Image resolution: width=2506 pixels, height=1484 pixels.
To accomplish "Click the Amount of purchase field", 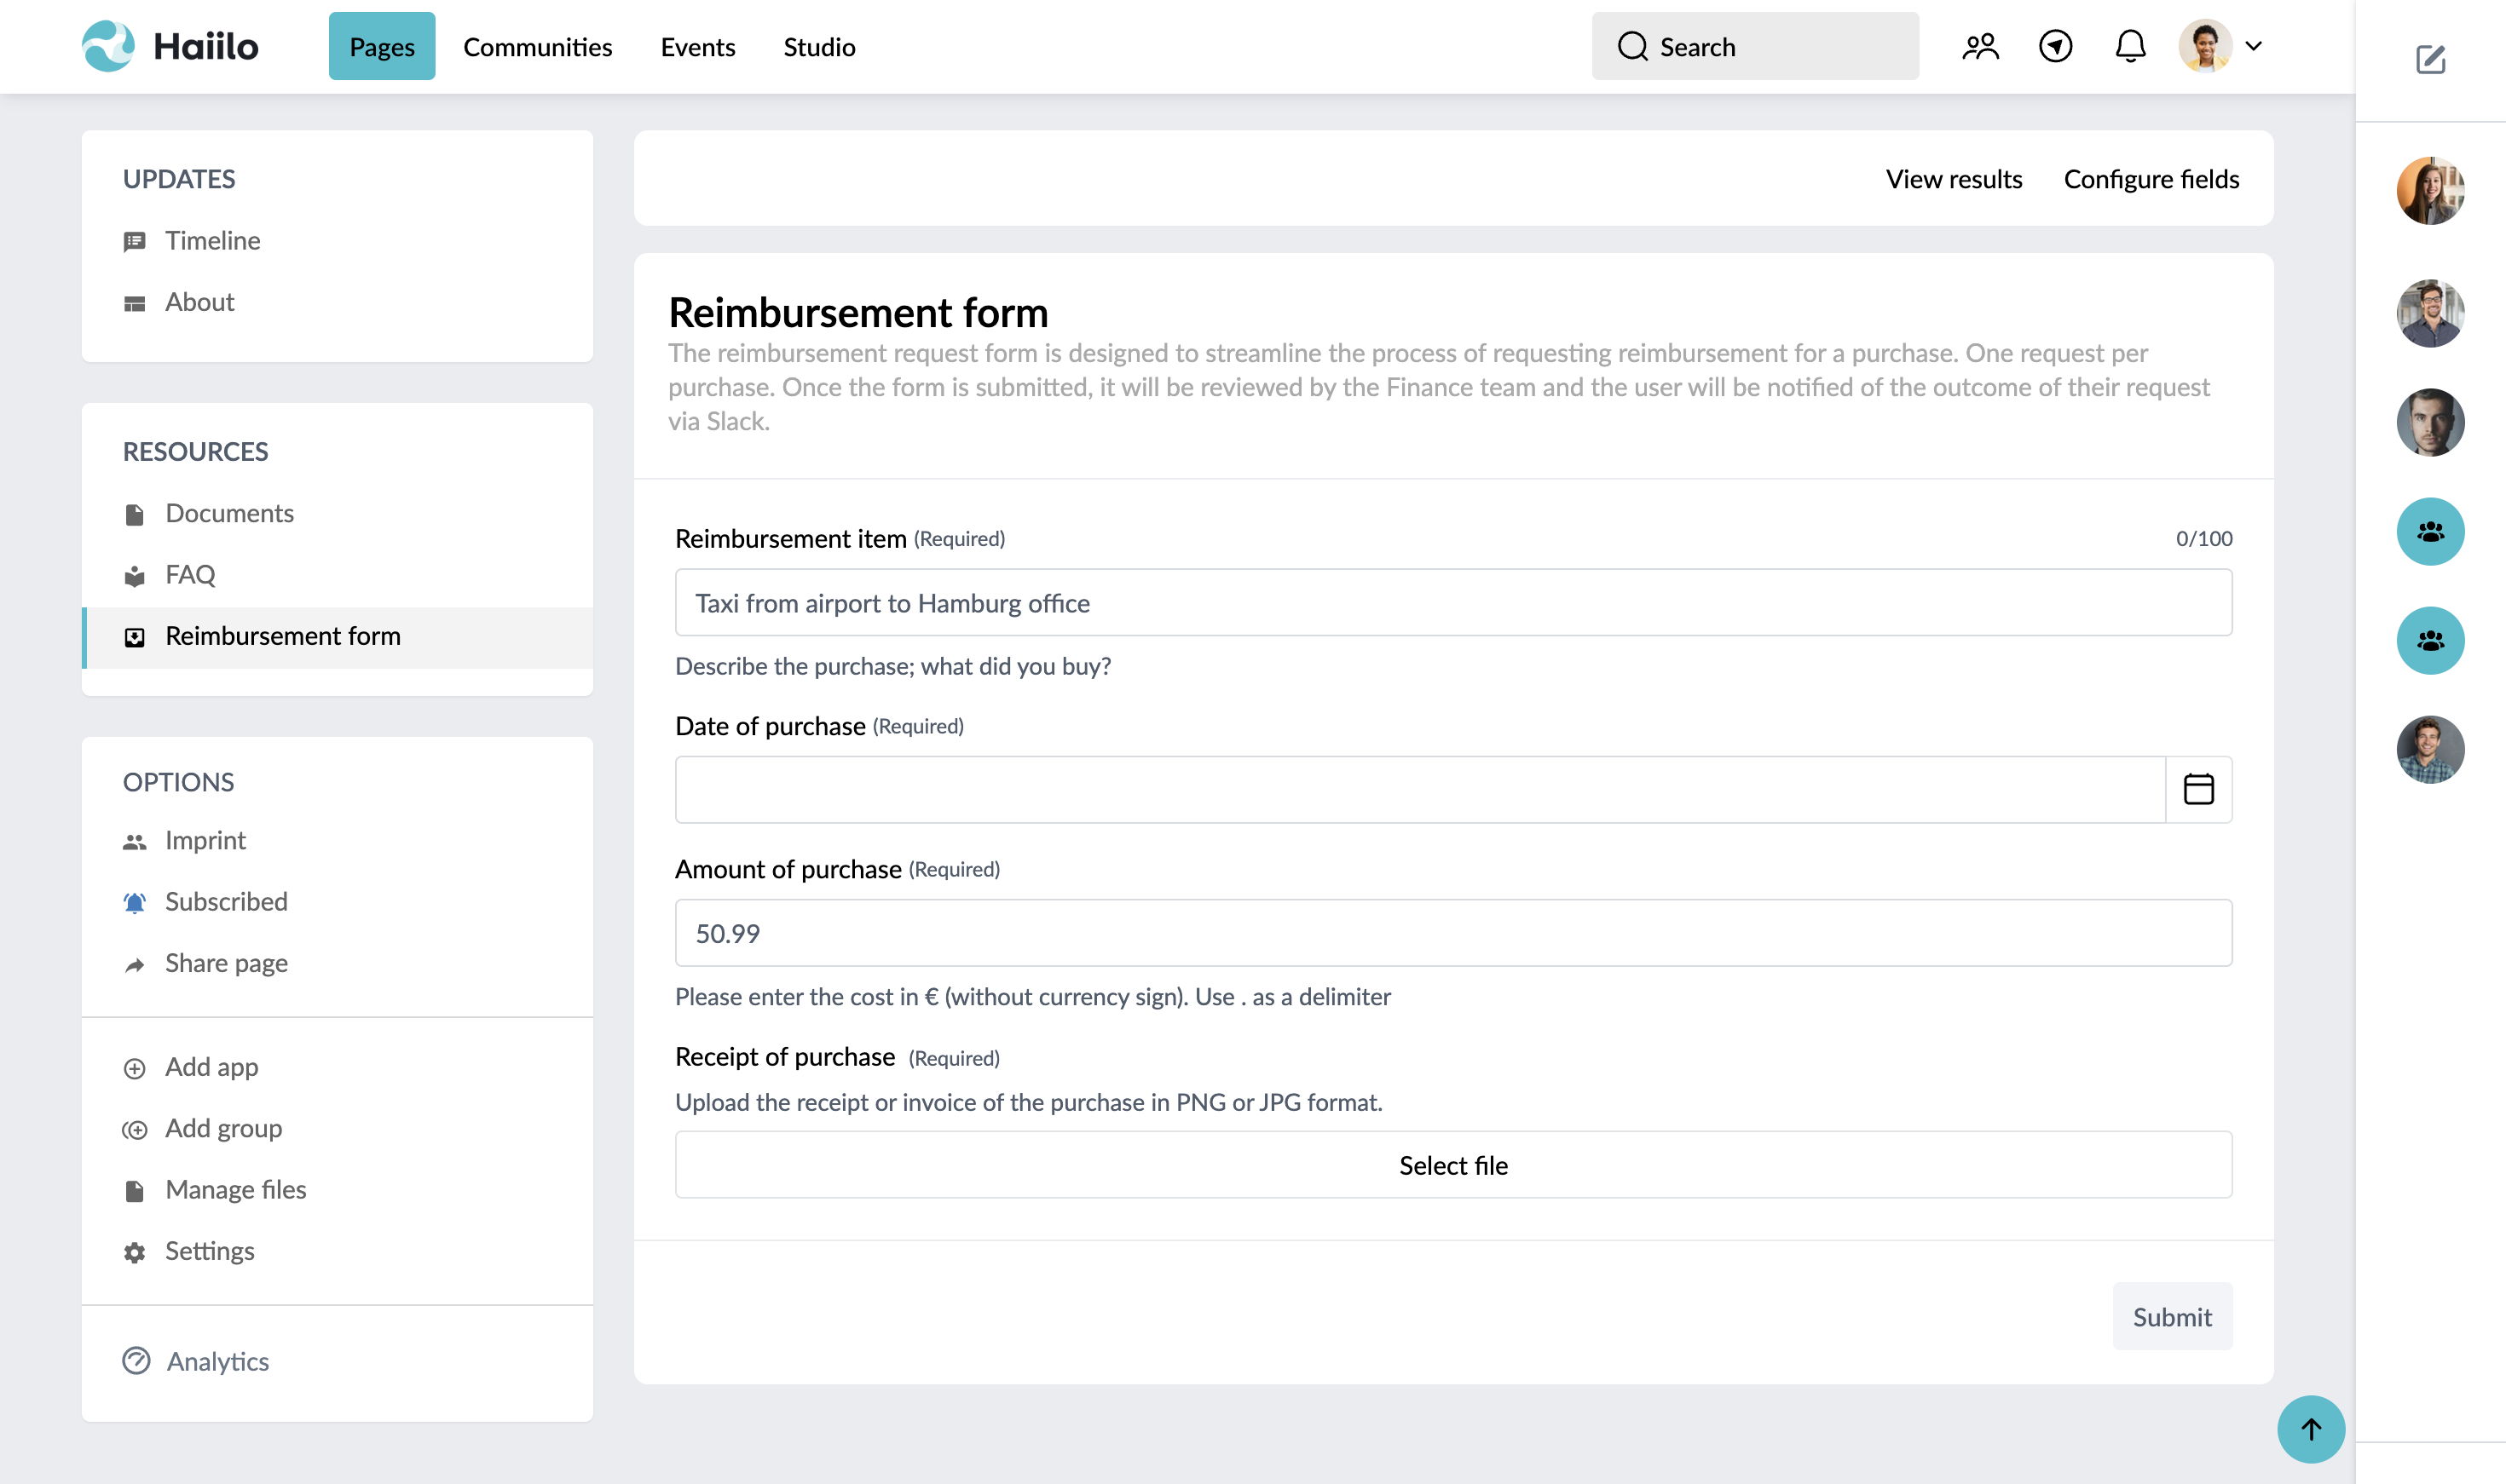I will click(x=1452, y=932).
